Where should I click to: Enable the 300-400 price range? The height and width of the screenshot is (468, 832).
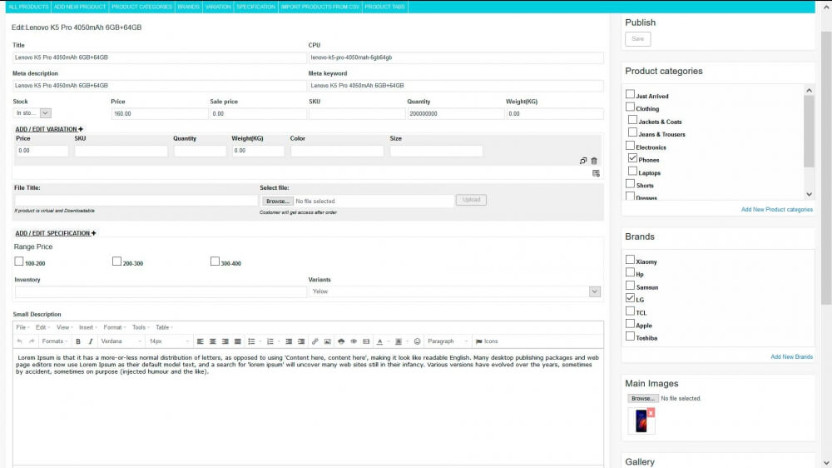215,261
